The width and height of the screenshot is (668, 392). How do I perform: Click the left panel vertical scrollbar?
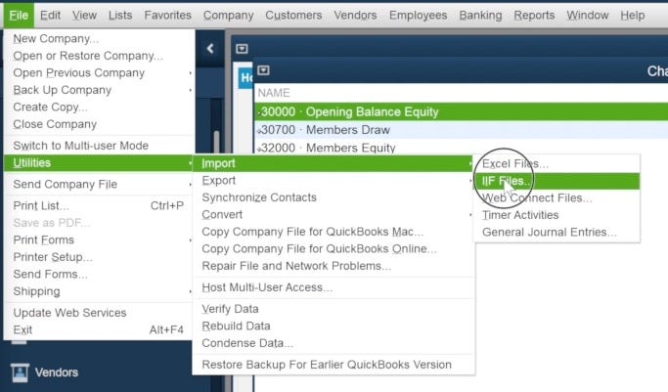click(x=216, y=142)
